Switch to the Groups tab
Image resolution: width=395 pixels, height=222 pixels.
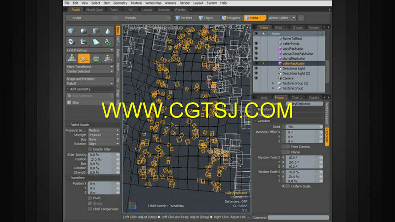tap(298, 28)
